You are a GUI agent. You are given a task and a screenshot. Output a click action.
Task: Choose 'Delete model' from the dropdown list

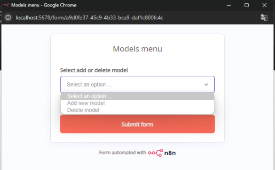coord(137,110)
